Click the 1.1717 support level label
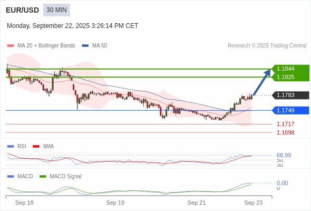 285,124
